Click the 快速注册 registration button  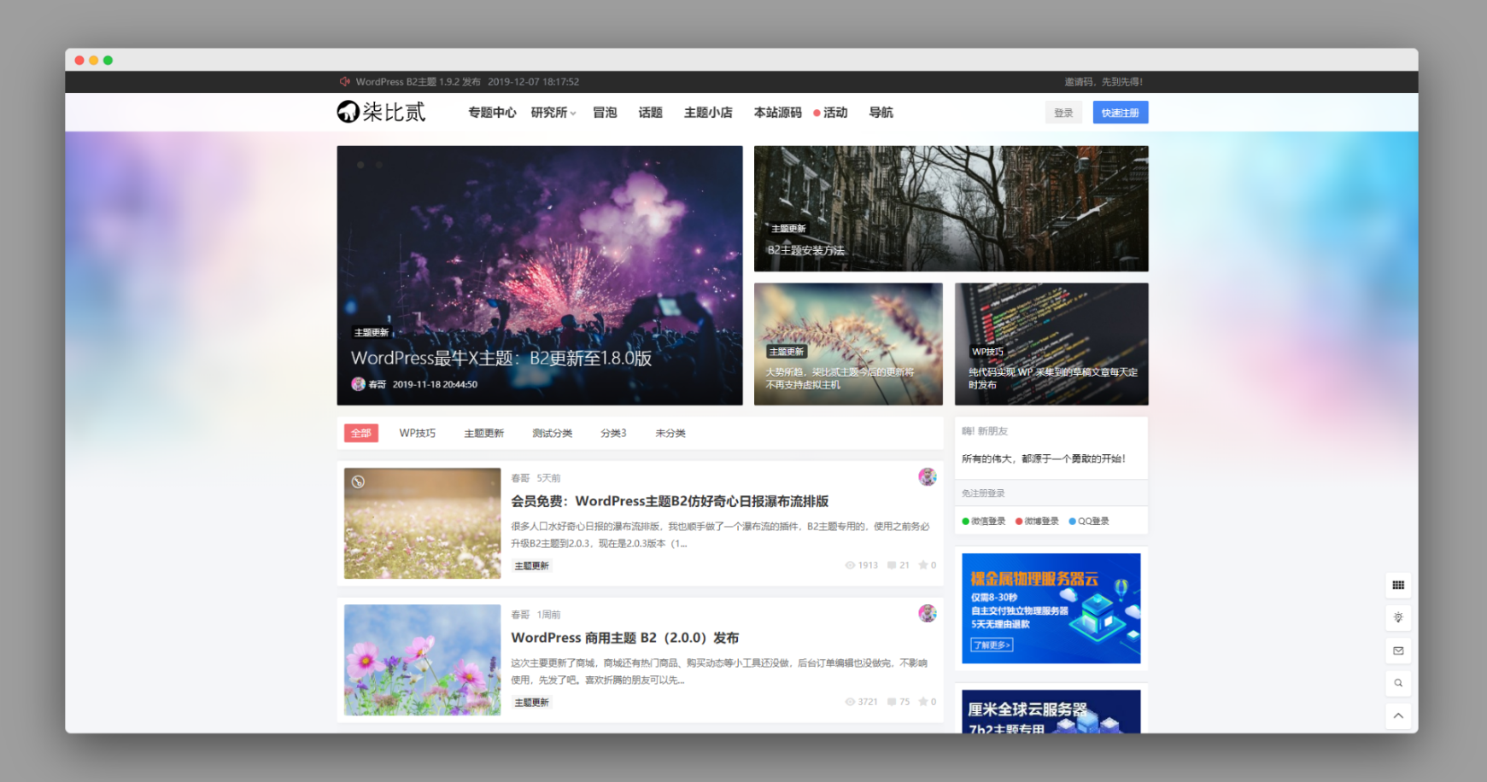pos(1121,112)
